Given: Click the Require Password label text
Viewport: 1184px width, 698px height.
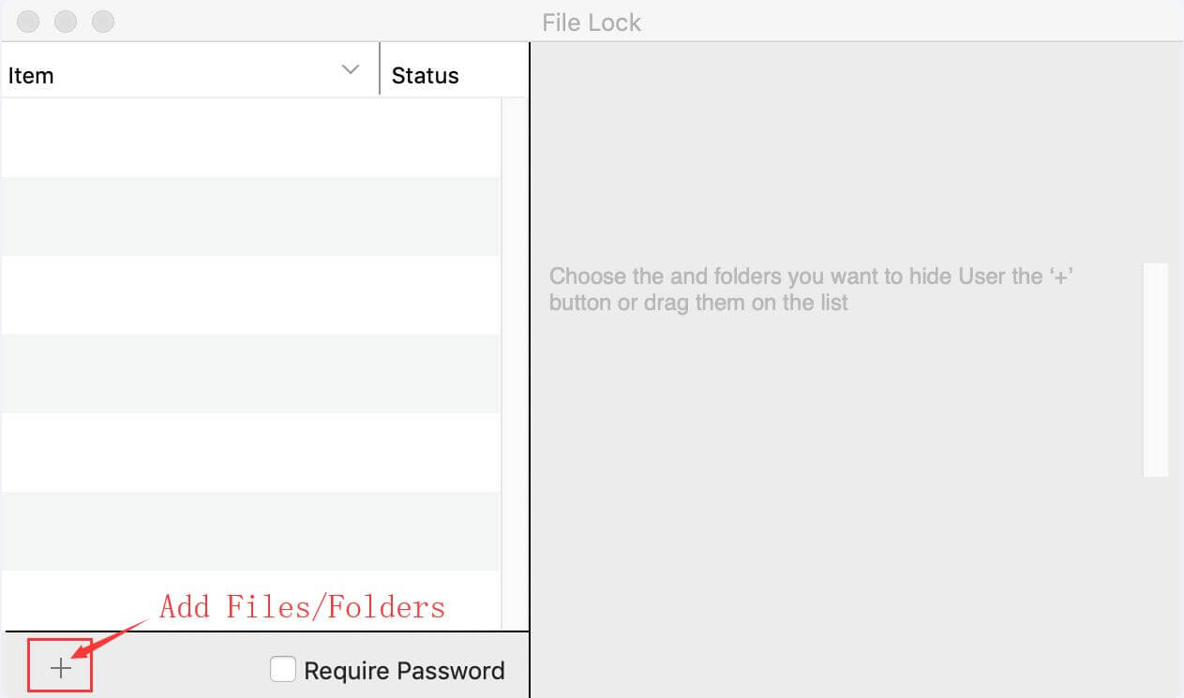Looking at the screenshot, I should tap(403, 670).
